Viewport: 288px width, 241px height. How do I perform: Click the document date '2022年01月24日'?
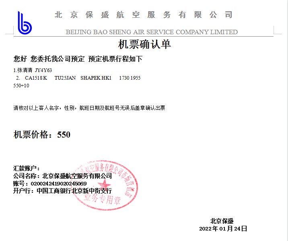coord(223,229)
